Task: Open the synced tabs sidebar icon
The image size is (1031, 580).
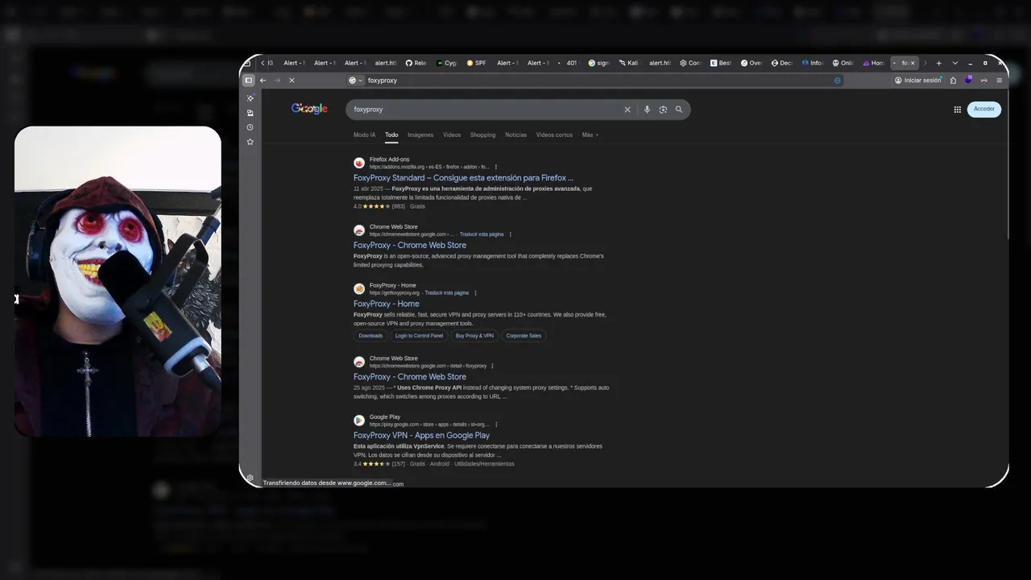Action: click(x=250, y=113)
